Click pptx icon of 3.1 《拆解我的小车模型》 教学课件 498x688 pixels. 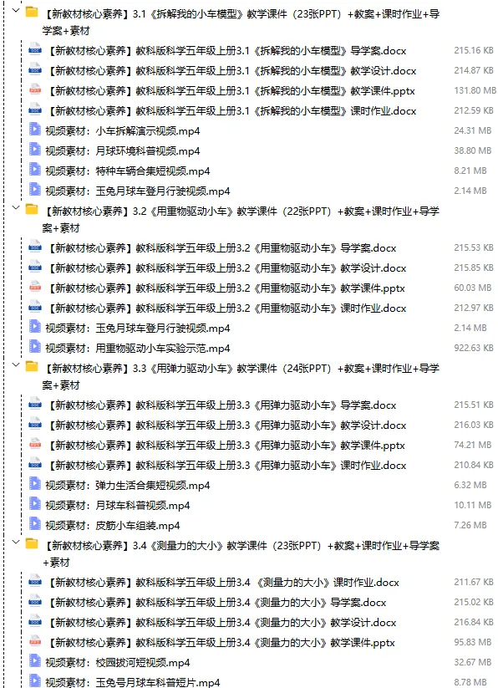click(34, 89)
